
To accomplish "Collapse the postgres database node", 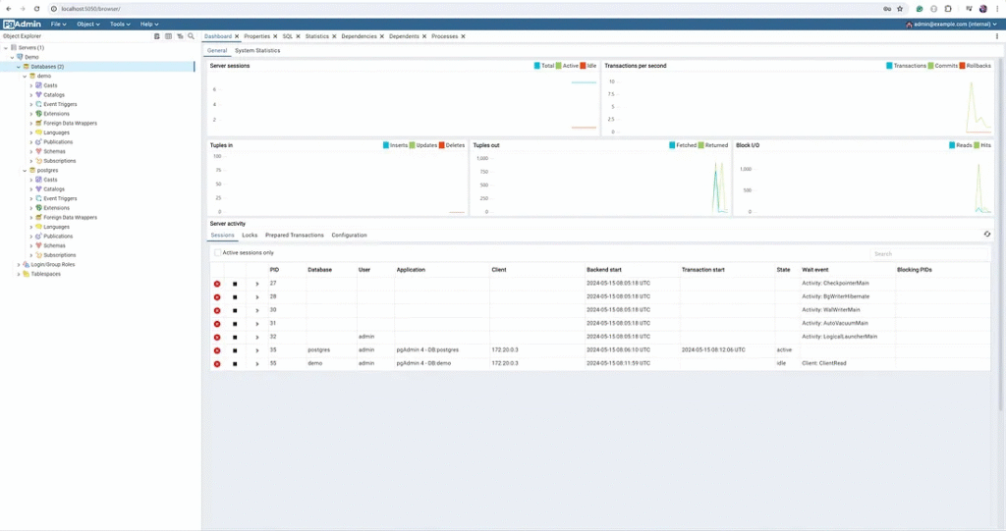I will pyautogui.click(x=25, y=171).
